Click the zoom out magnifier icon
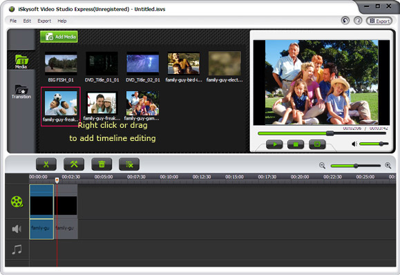The height and width of the screenshot is (275, 400). 322,166
